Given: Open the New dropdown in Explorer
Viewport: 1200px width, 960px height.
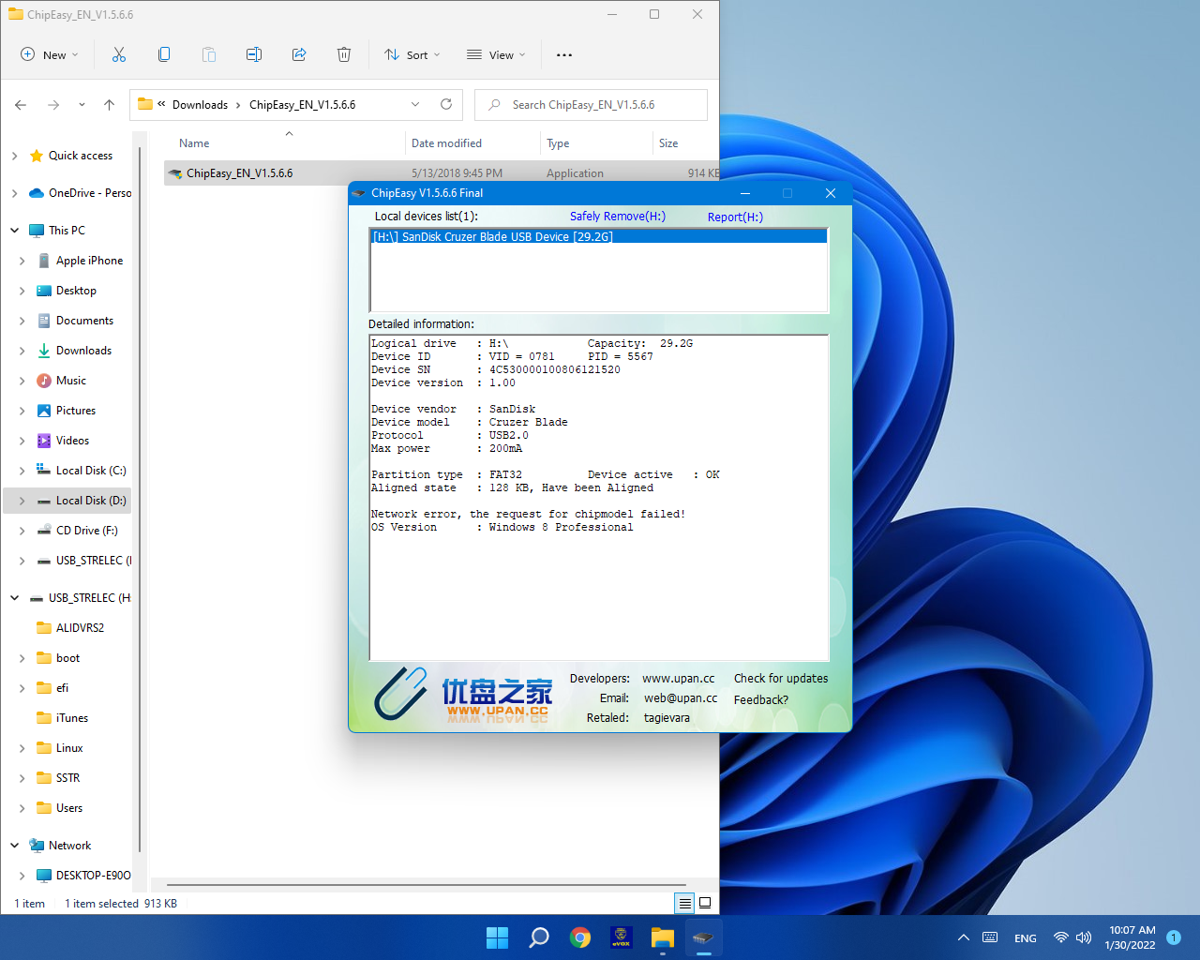Looking at the screenshot, I should 50,54.
